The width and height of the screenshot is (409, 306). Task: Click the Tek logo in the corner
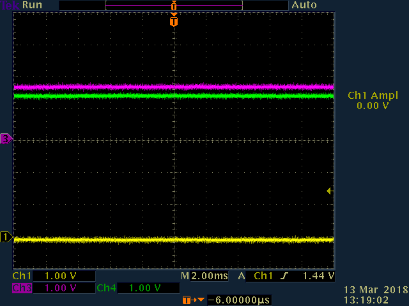coord(10,5)
